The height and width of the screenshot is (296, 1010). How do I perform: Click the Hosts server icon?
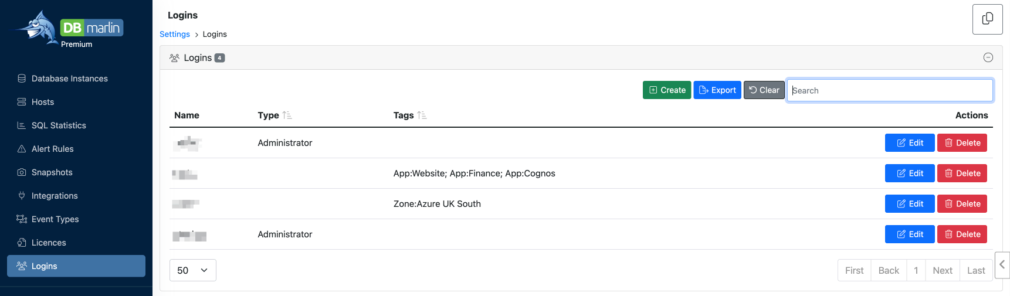point(22,102)
